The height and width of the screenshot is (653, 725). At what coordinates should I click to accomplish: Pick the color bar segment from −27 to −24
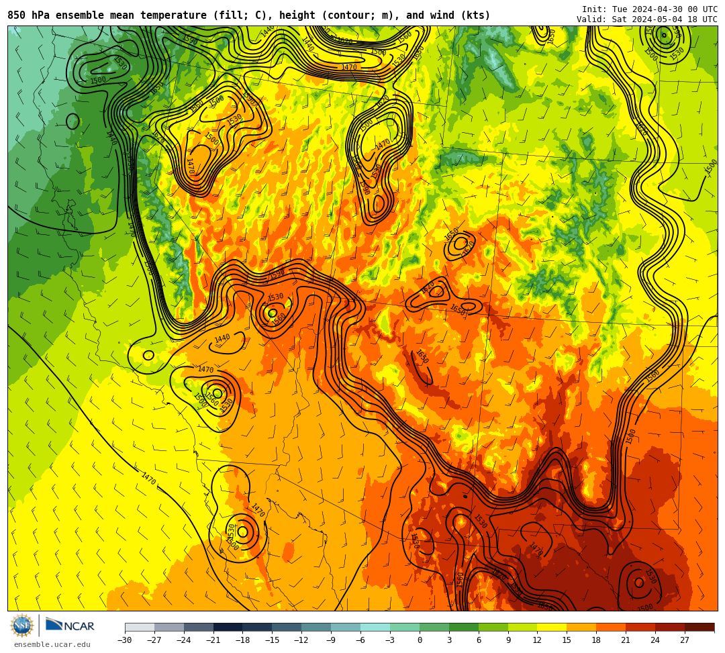click(x=169, y=627)
